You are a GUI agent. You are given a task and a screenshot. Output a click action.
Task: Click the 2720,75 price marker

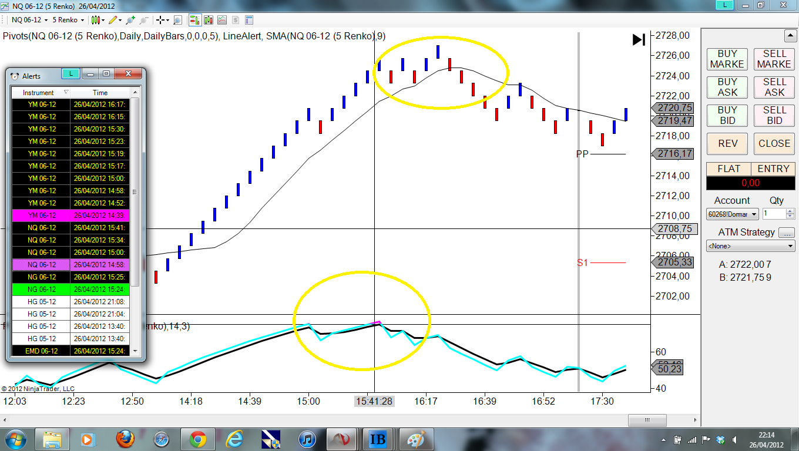672,108
